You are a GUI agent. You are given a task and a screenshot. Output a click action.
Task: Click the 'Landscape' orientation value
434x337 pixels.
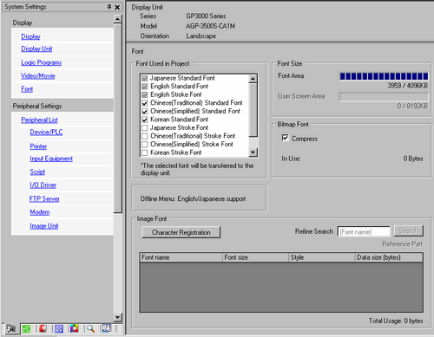point(201,36)
